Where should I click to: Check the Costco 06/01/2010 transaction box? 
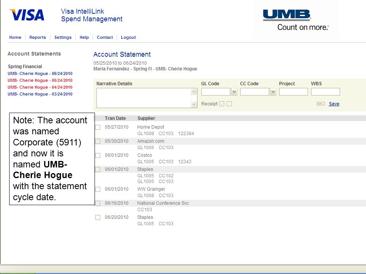98,155
